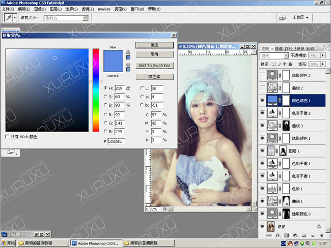Click the add layer mask icon
This screenshot has width=331, height=248.
click(286, 236)
